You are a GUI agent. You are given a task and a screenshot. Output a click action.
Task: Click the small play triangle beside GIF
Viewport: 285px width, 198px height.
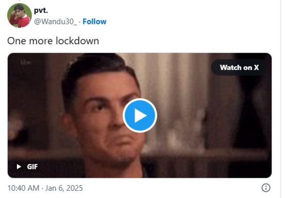click(19, 167)
